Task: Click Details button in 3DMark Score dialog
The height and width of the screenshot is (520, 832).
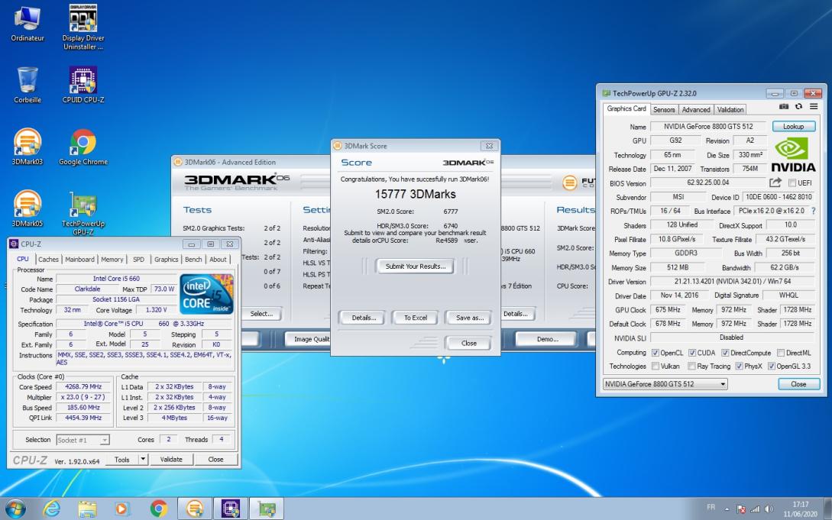Action: coord(364,318)
